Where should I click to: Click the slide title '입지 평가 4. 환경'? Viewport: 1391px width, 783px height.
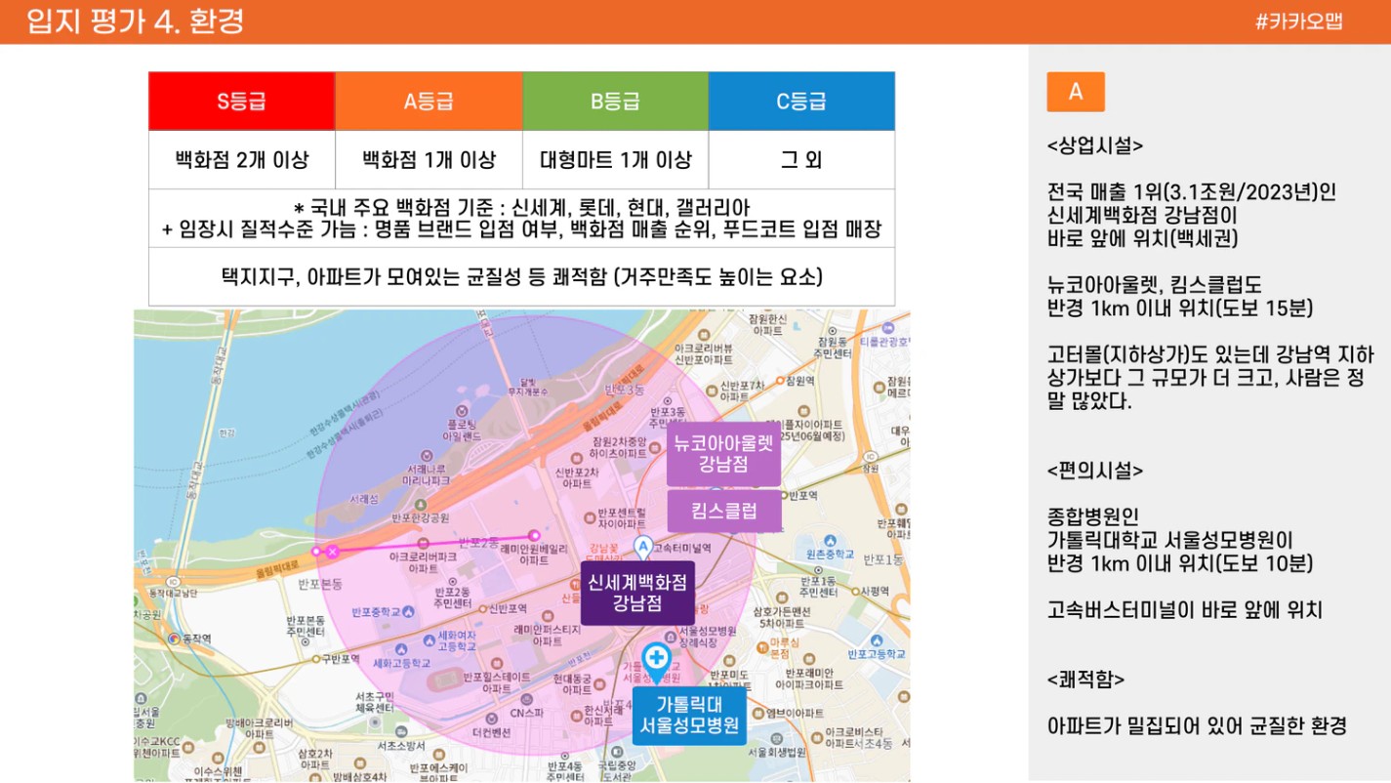136,21
